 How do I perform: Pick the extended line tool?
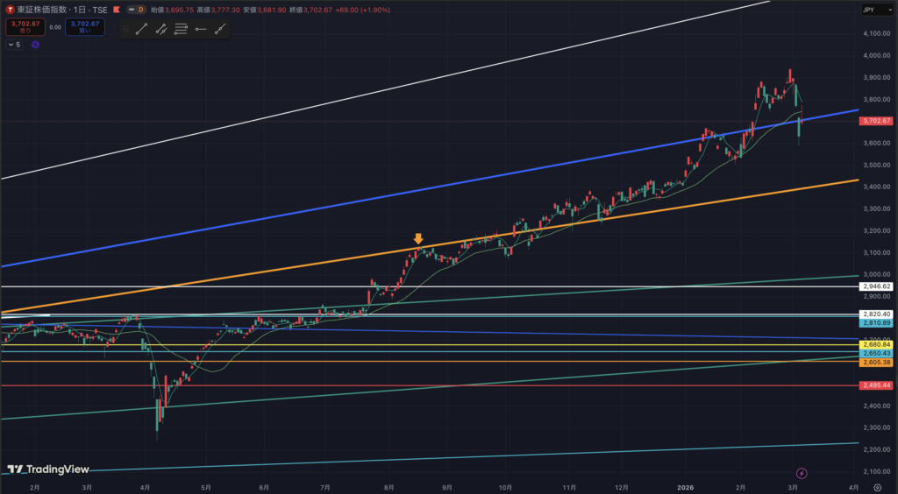coord(220,29)
